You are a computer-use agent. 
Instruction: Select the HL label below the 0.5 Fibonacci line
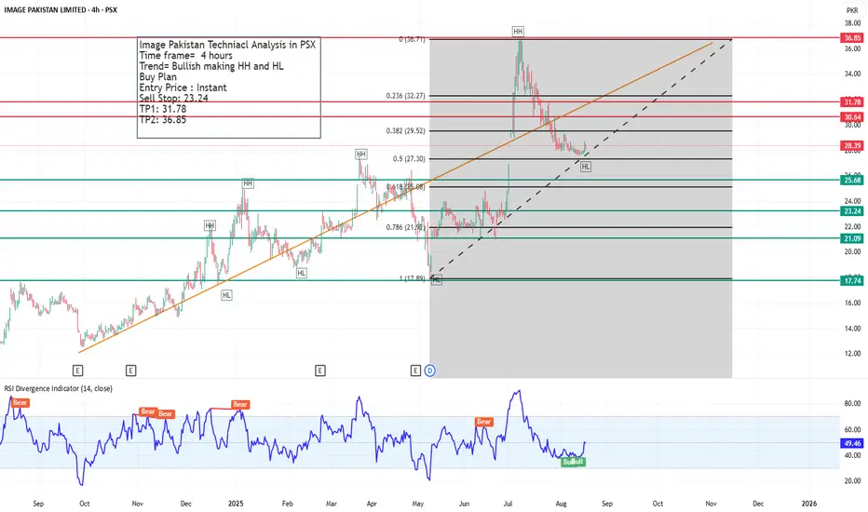pos(586,167)
